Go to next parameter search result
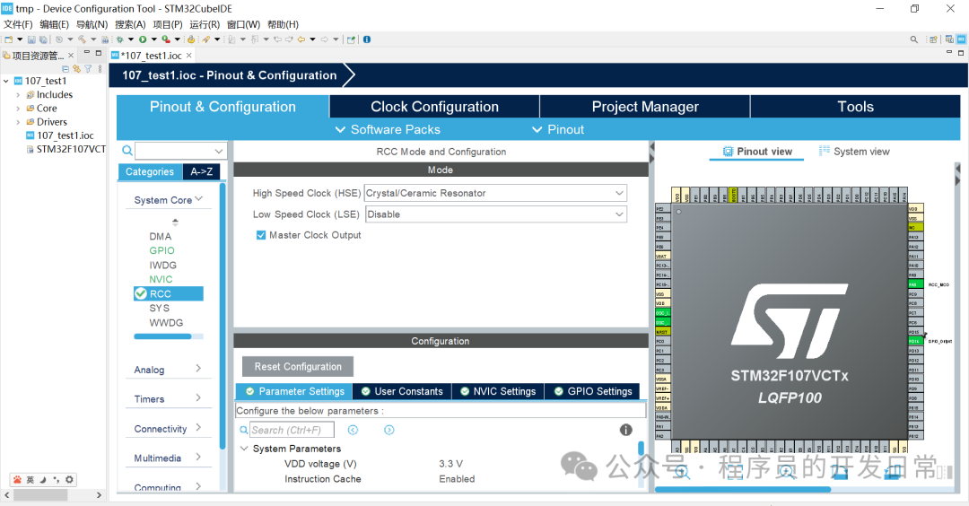 coord(389,430)
